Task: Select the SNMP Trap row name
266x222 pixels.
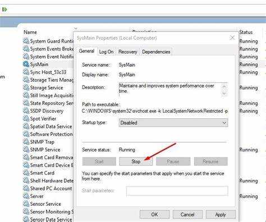Action: pos(42,142)
